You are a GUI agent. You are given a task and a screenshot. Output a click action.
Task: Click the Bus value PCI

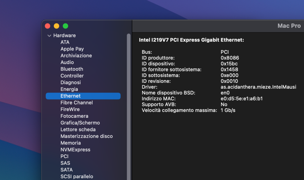[x=225, y=52]
